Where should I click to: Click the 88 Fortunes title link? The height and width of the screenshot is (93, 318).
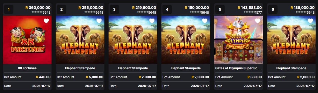[x=27, y=68]
